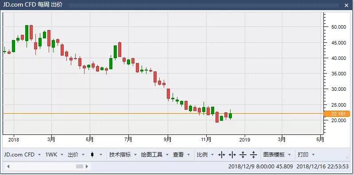Click the orange 22.161 price tag

point(337,114)
